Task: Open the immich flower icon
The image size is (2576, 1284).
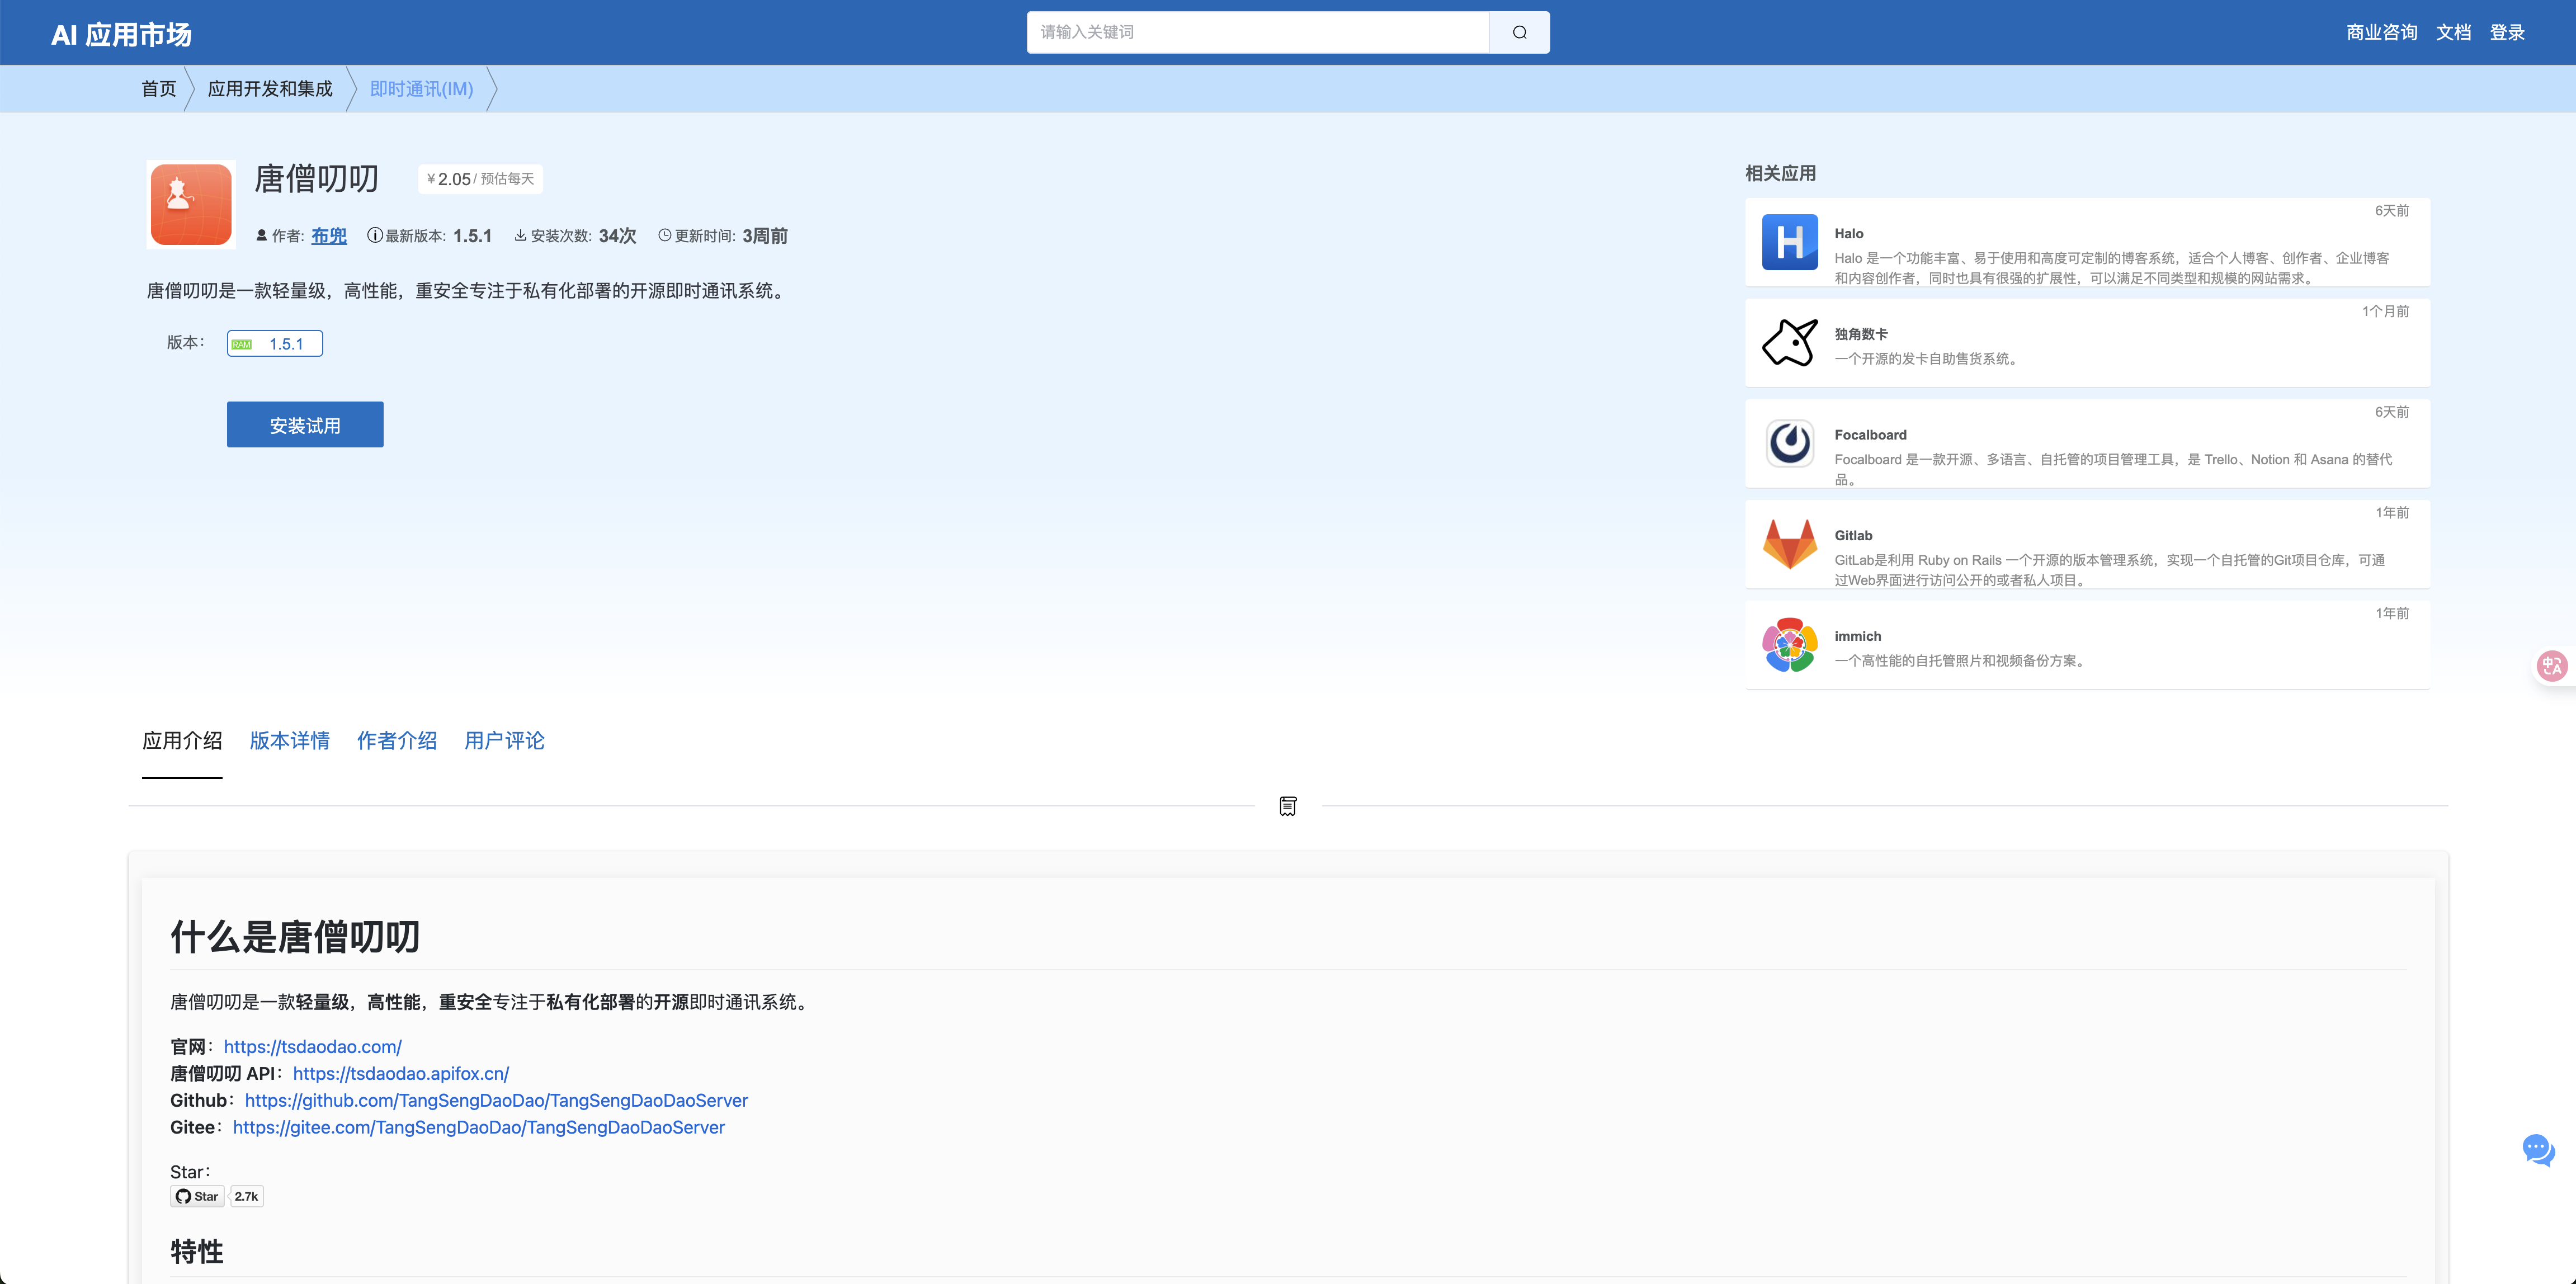Action: coord(1789,645)
